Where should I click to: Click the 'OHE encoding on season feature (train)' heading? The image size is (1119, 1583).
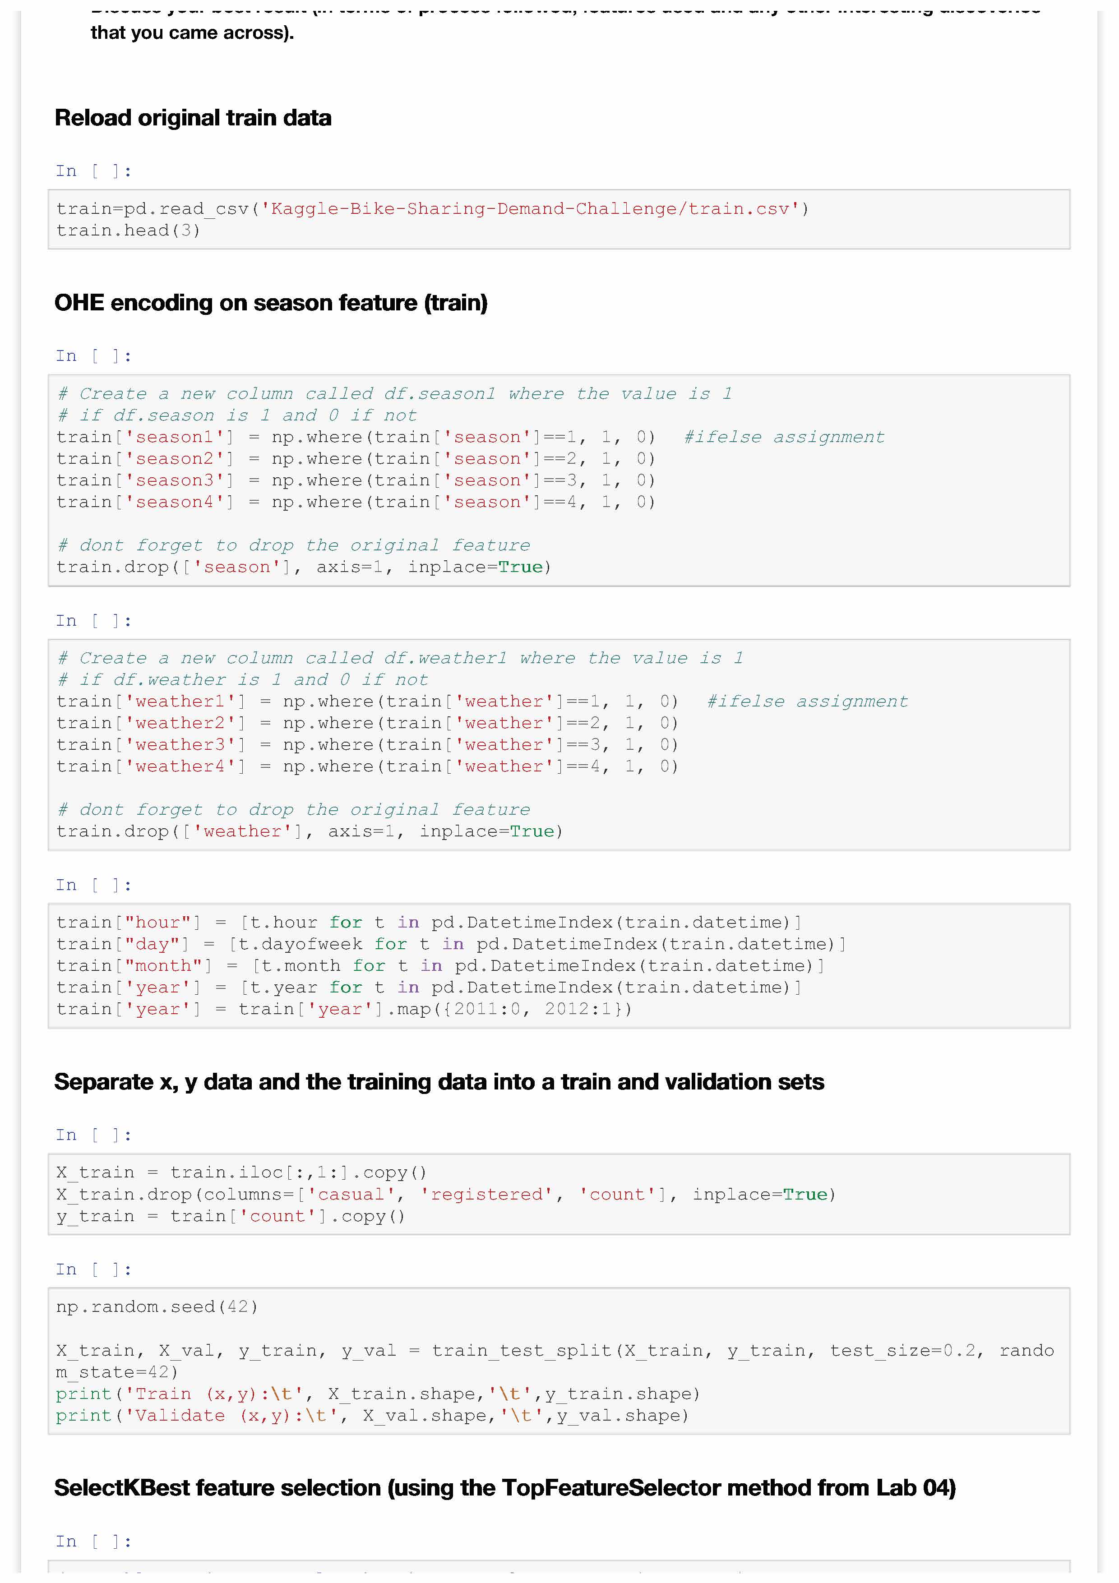pyautogui.click(x=271, y=303)
